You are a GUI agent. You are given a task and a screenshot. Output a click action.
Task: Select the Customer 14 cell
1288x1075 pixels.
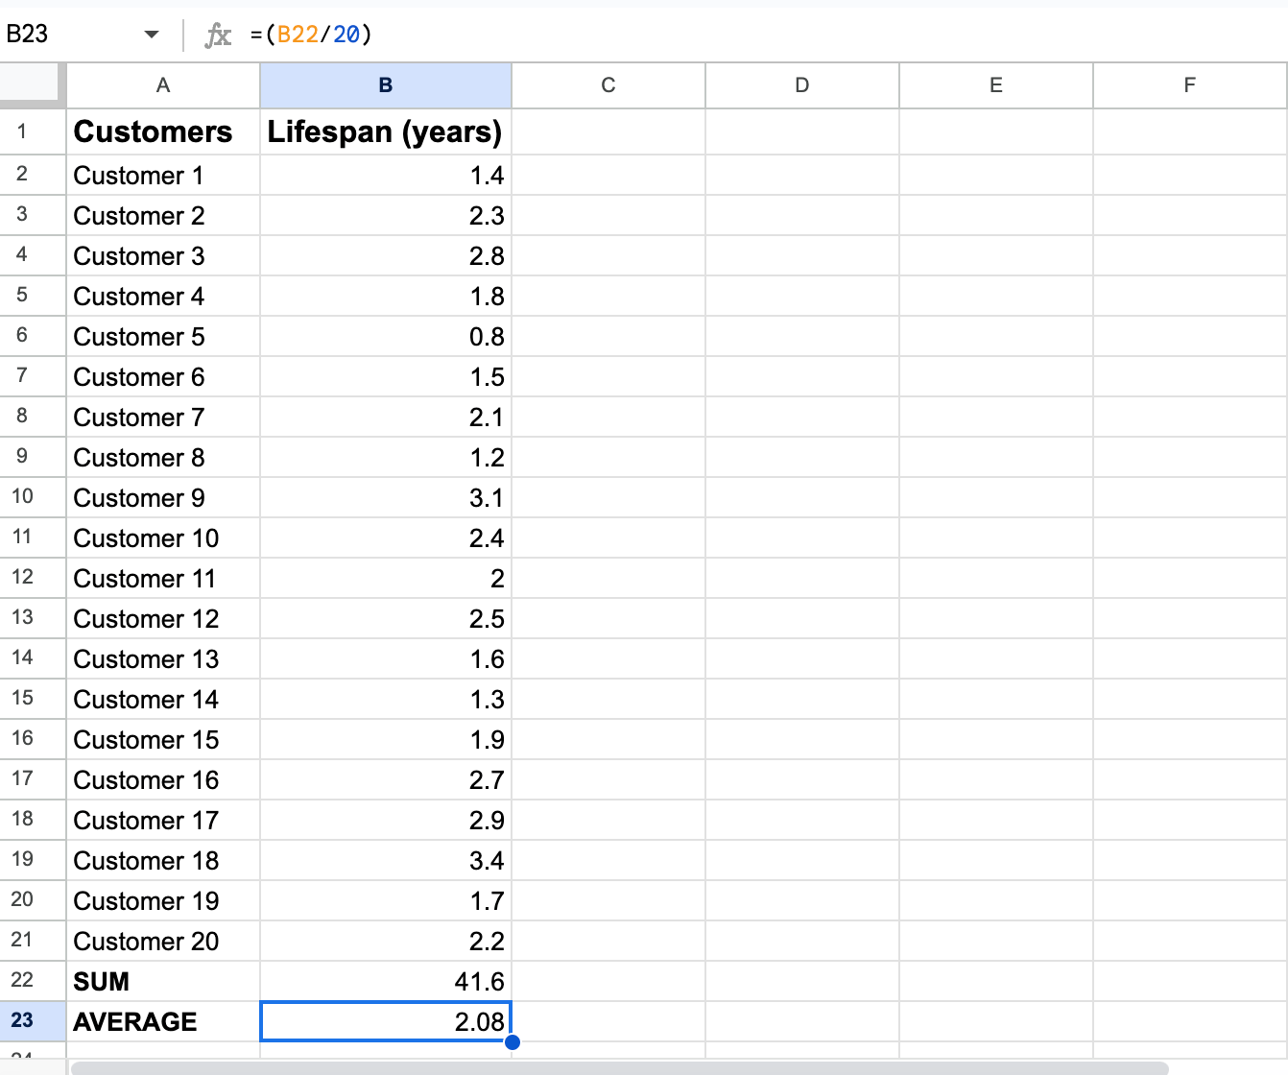[163, 700]
